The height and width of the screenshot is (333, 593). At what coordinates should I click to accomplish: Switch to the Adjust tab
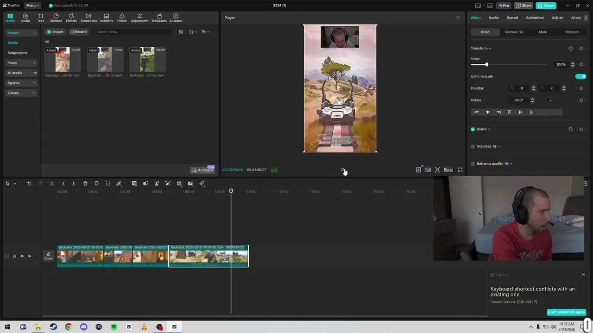coord(557,18)
